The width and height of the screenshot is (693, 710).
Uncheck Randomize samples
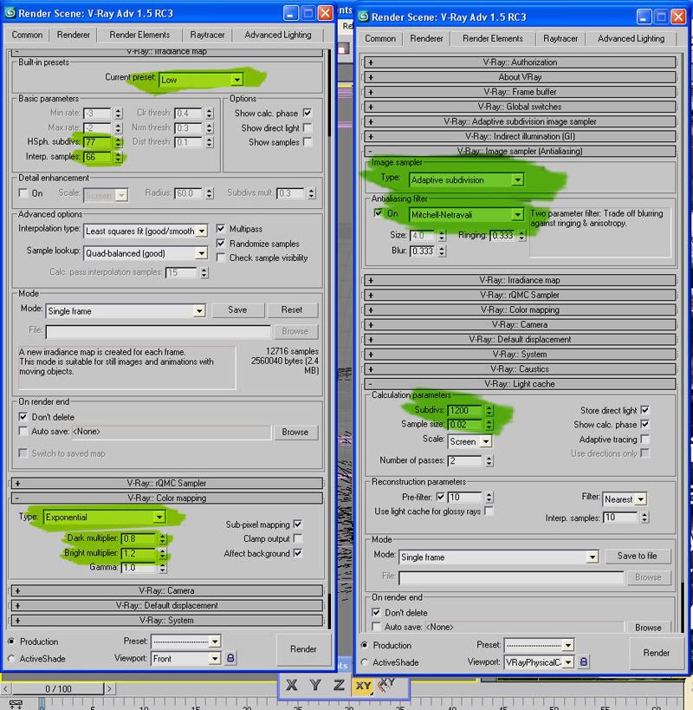(220, 244)
